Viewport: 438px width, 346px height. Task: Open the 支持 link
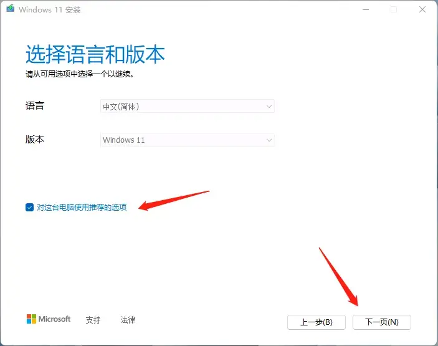[x=93, y=320]
